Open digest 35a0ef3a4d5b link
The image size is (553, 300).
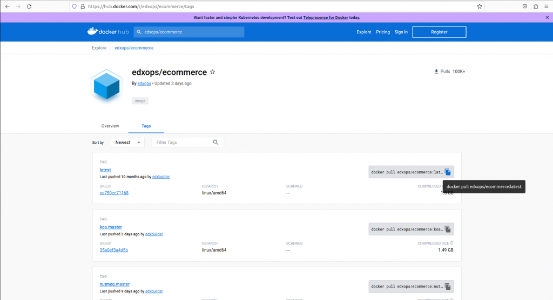click(x=113, y=250)
